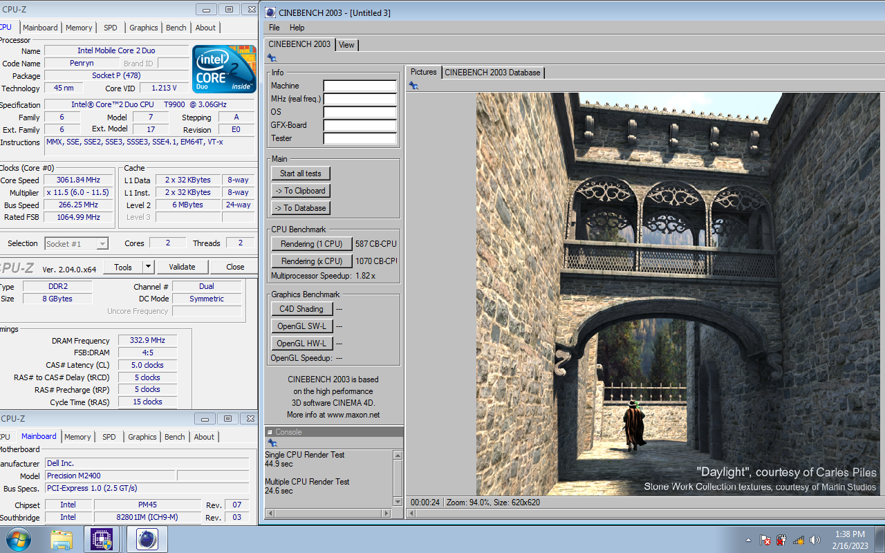The width and height of the screenshot is (885, 553).
Task: Click the rendered Daylight castle image
Action: pyautogui.click(x=678, y=294)
